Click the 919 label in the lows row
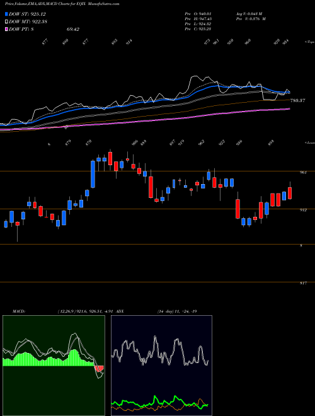The image size is (315, 416). point(181,142)
